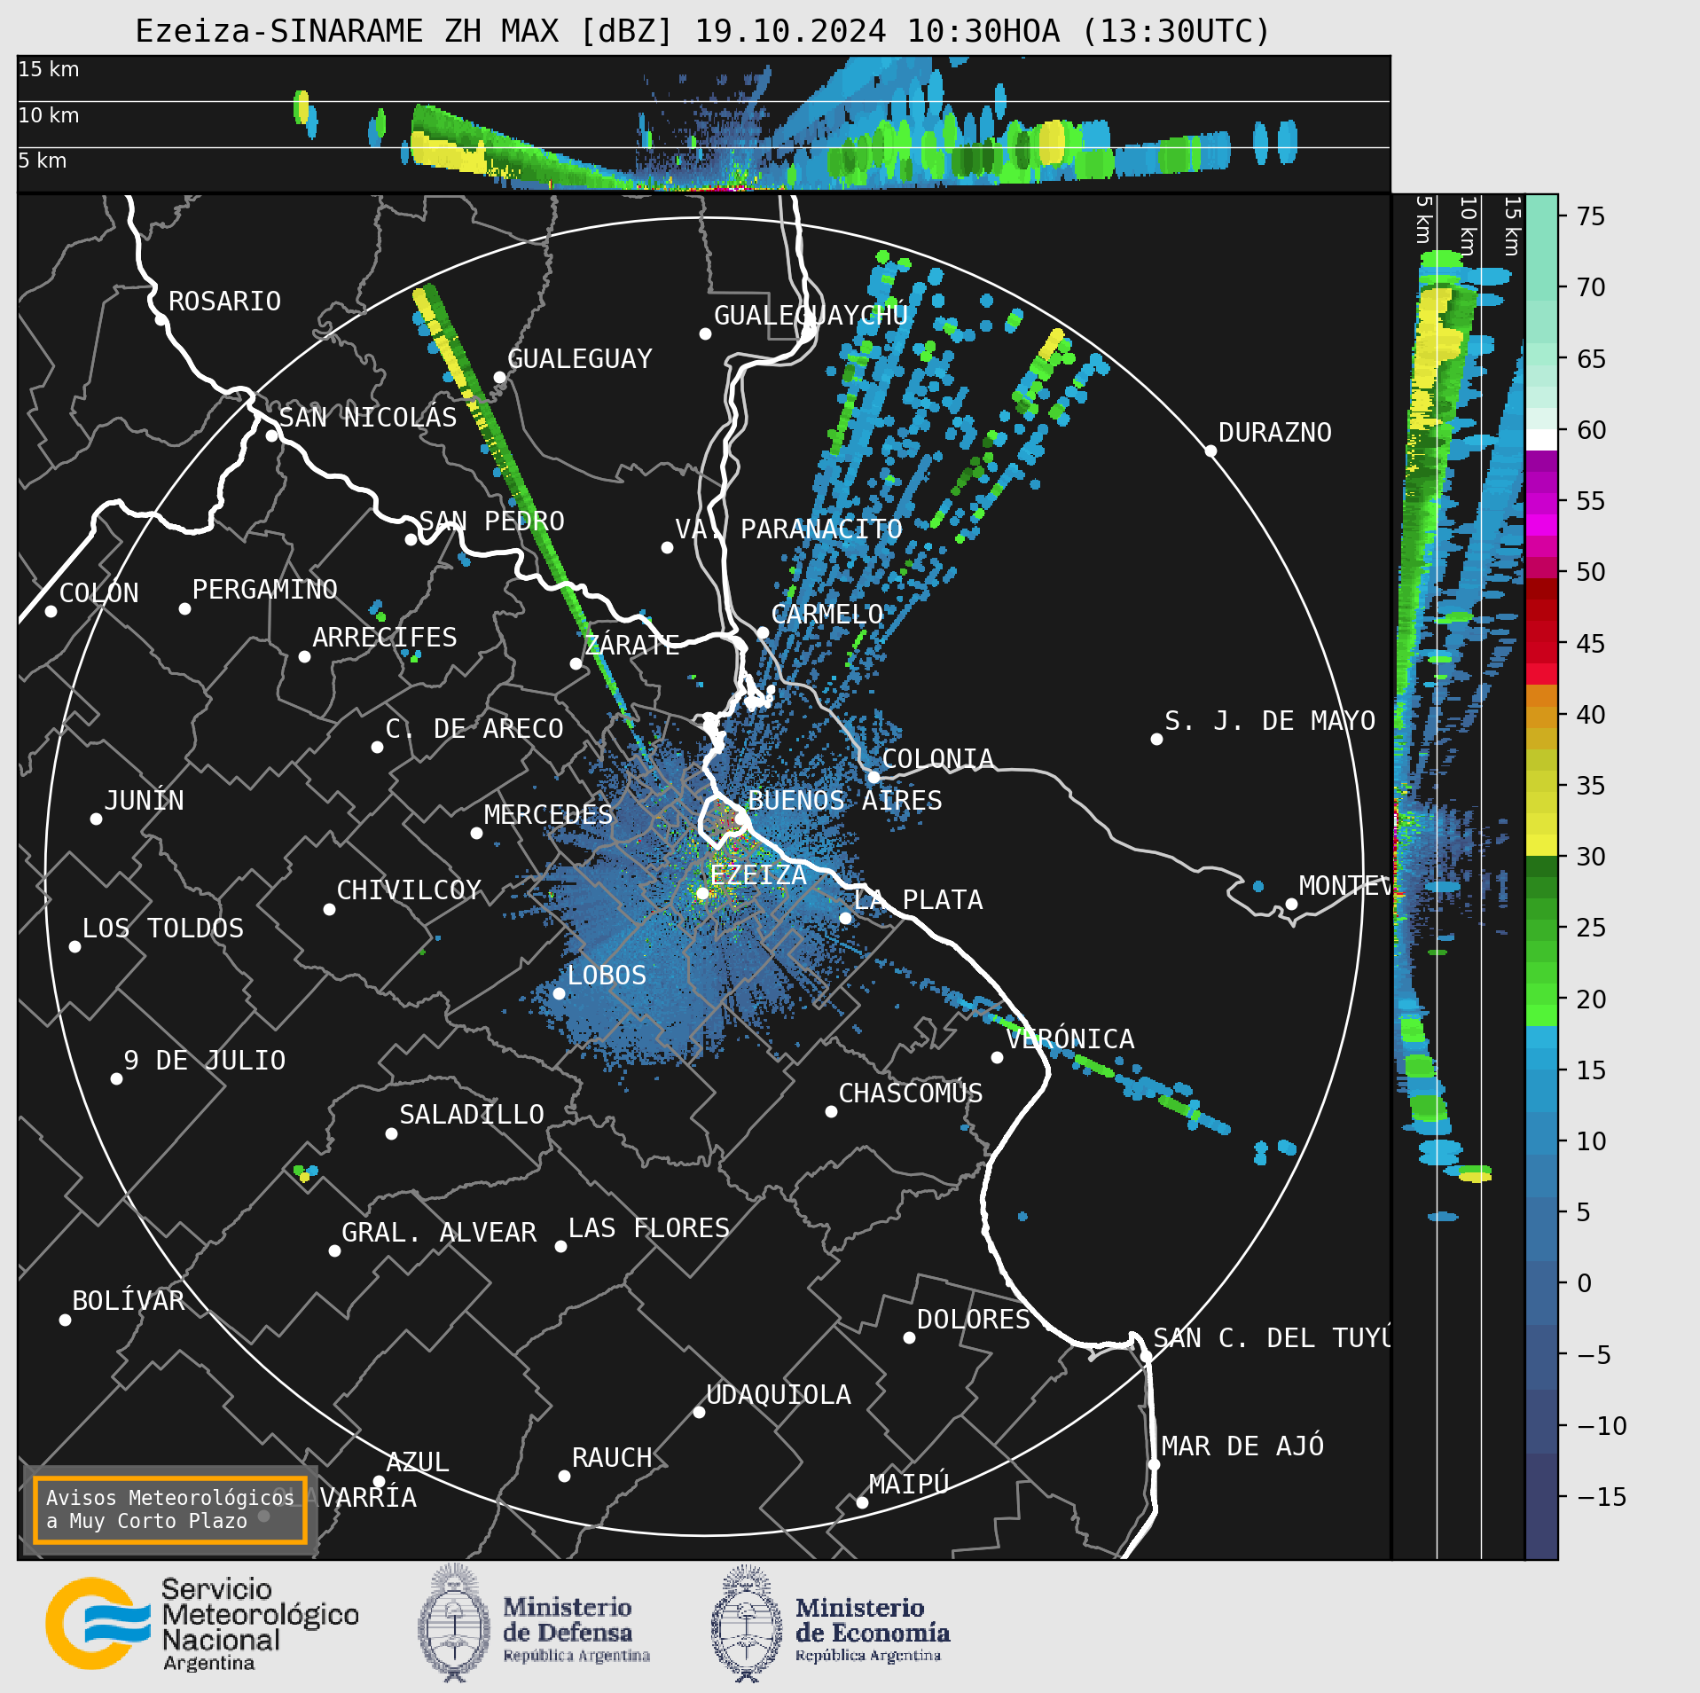1700x1693 pixels.
Task: Click the SALADILLO city label
Action: (472, 1115)
